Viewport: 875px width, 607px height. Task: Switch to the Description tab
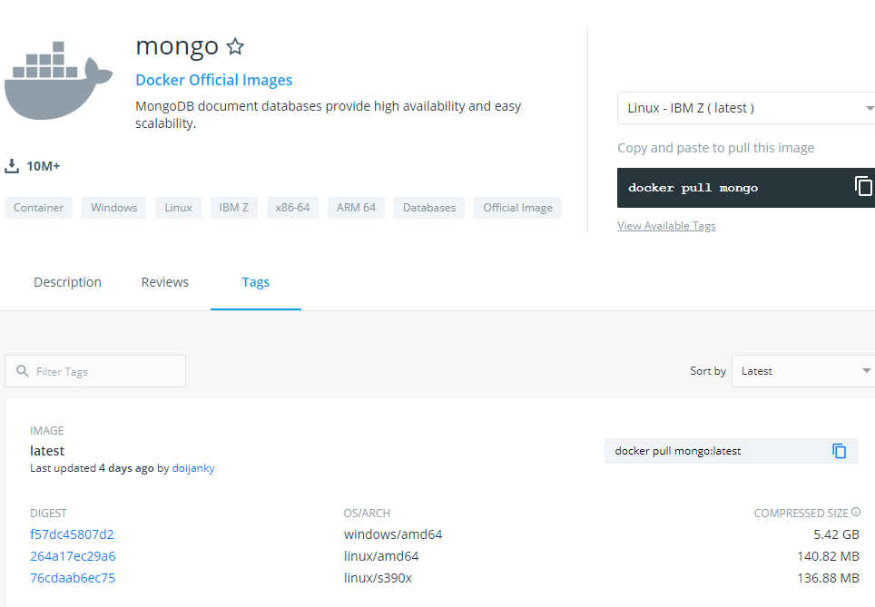[x=67, y=282]
